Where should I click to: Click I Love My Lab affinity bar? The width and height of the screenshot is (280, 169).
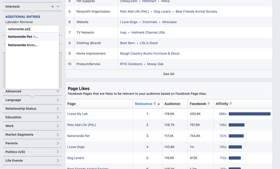250,114
